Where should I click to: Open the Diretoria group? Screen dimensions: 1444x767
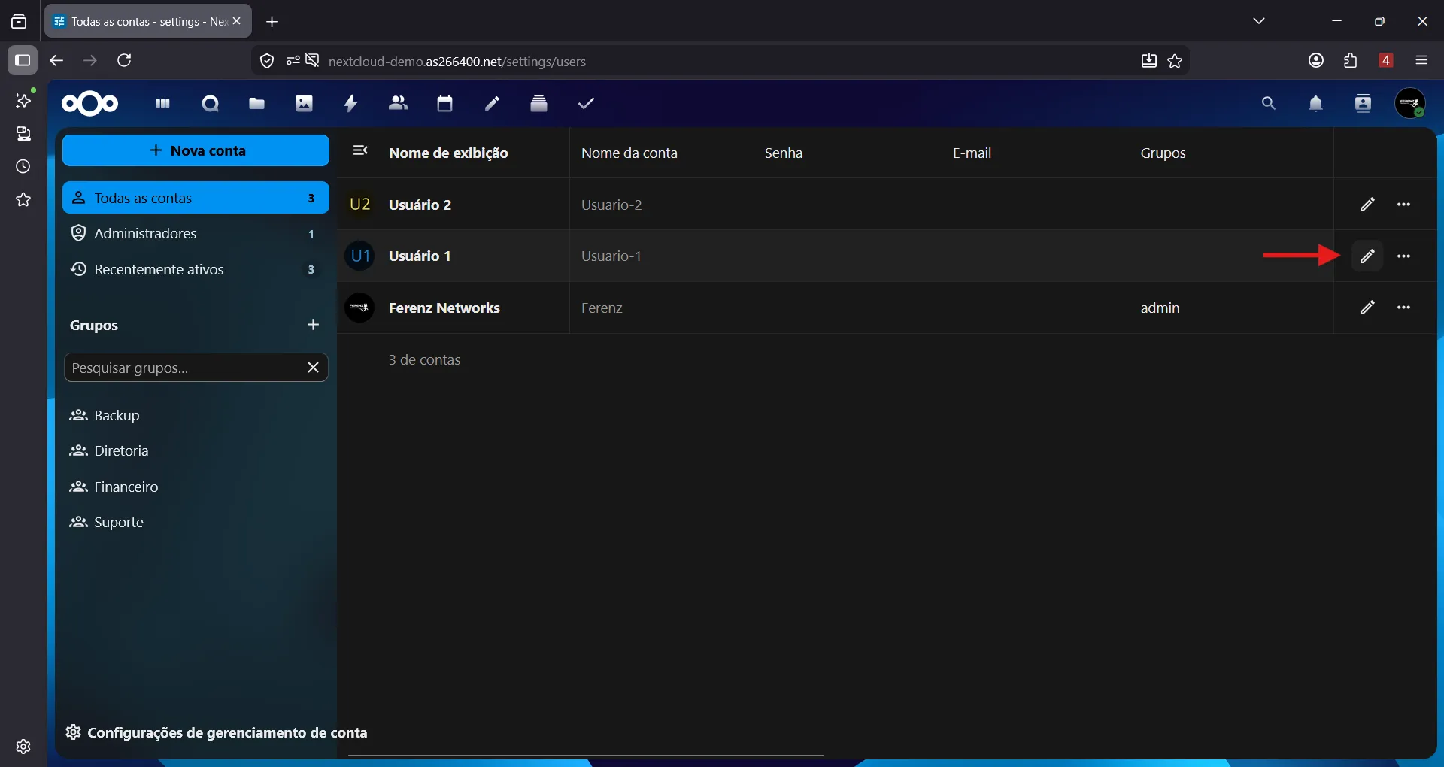point(196,451)
